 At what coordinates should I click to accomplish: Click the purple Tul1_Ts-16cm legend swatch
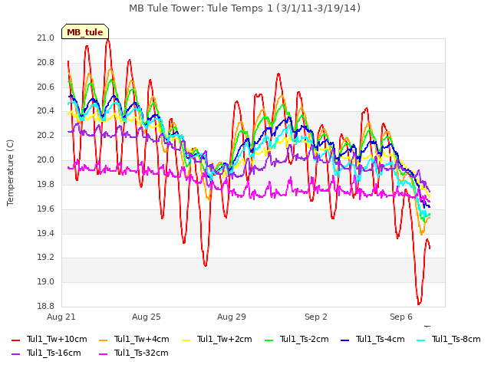pyautogui.click(x=15, y=354)
